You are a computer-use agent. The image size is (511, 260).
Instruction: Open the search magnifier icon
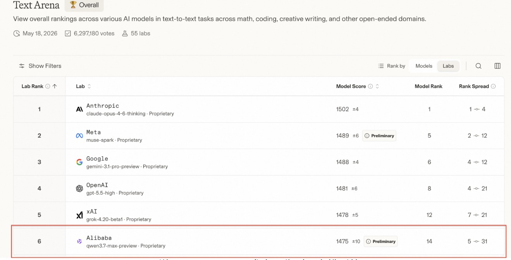tap(478, 66)
